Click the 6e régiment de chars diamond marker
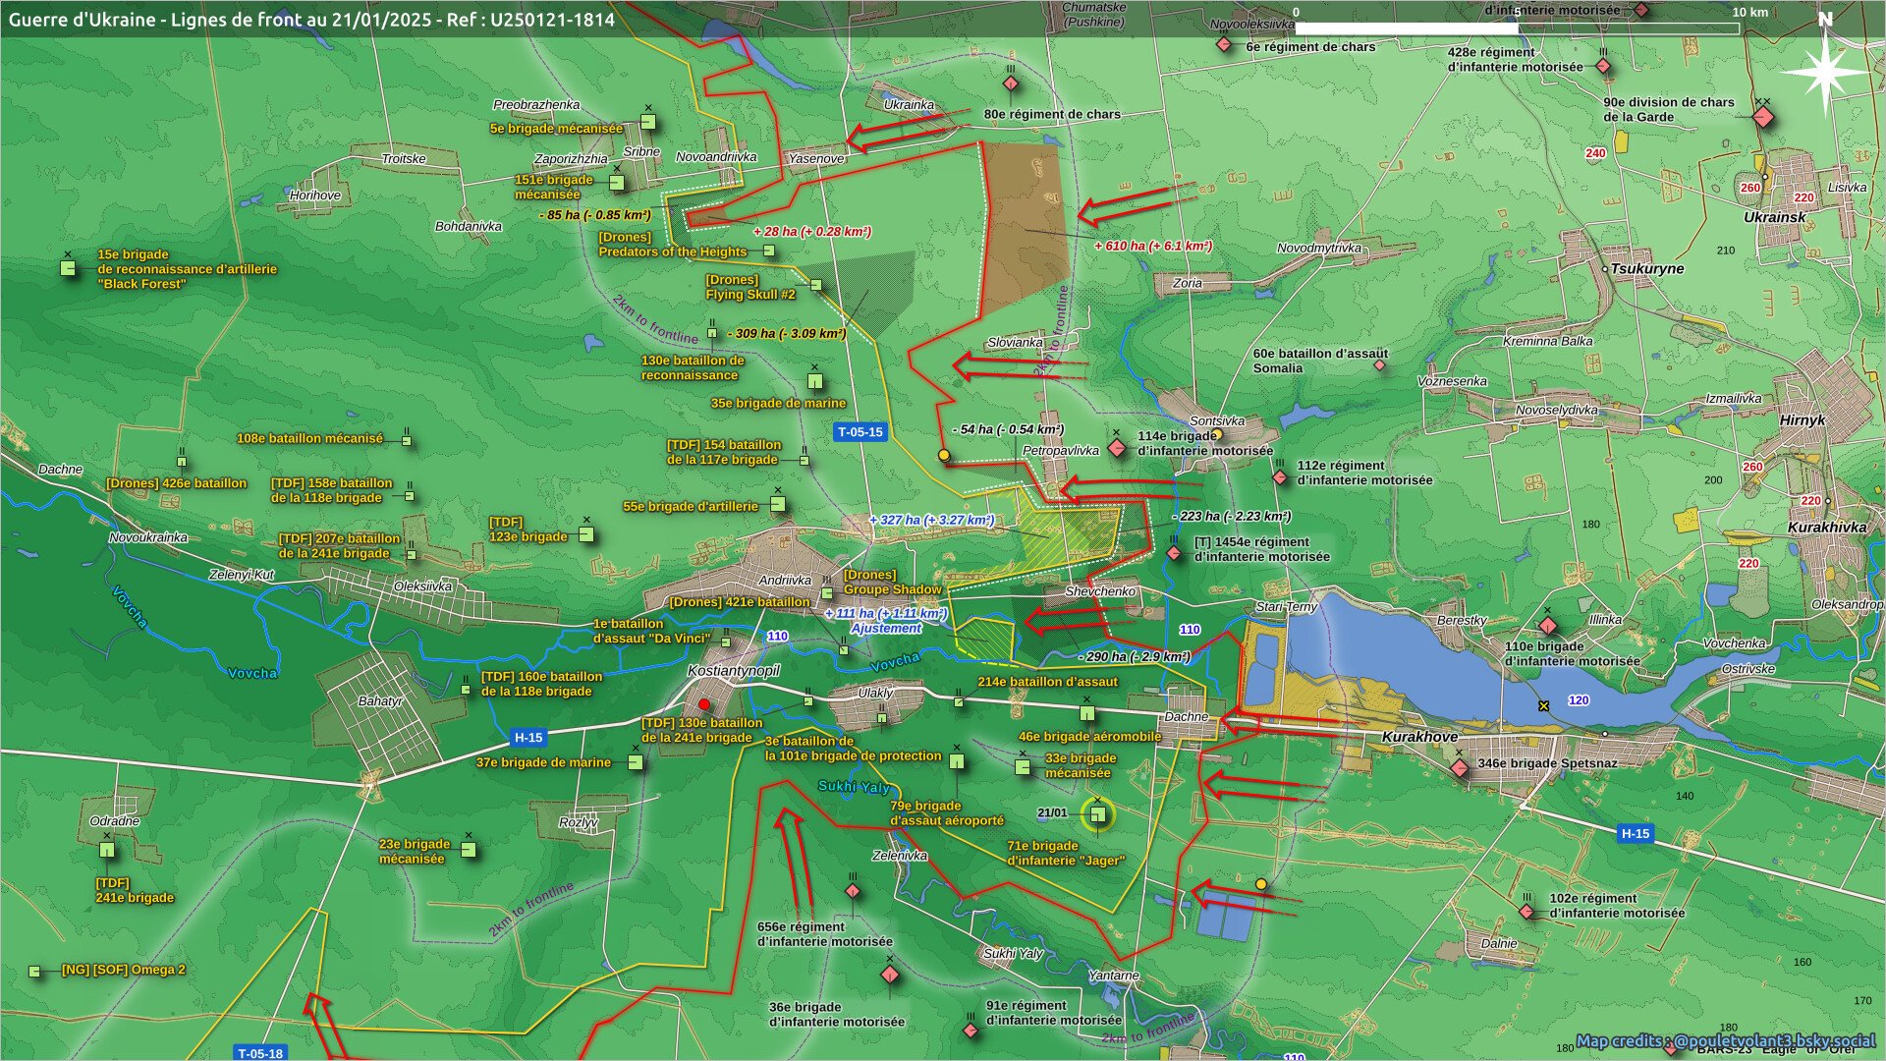 [1224, 44]
